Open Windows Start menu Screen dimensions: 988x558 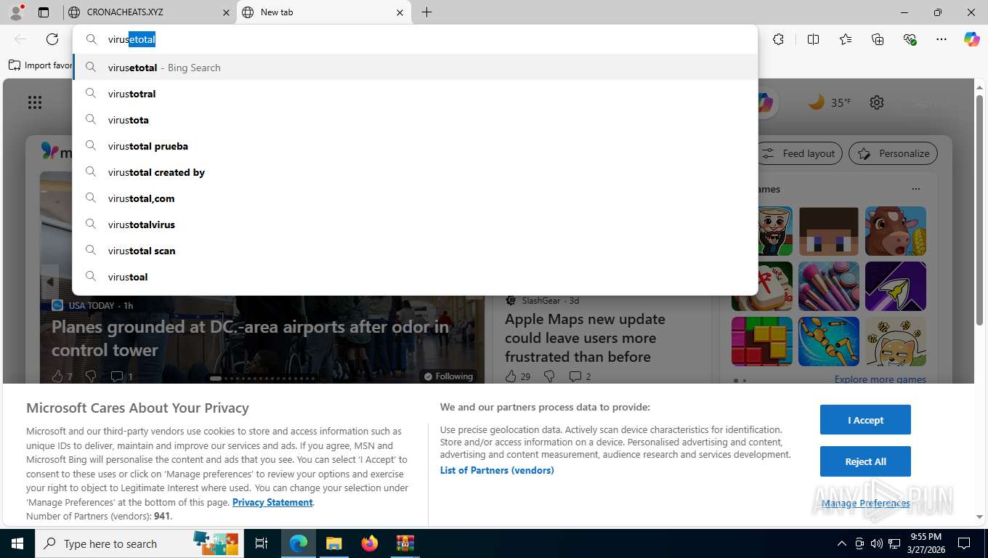coord(17,543)
